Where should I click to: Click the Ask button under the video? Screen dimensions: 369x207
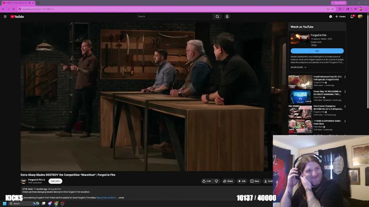pos(242,181)
